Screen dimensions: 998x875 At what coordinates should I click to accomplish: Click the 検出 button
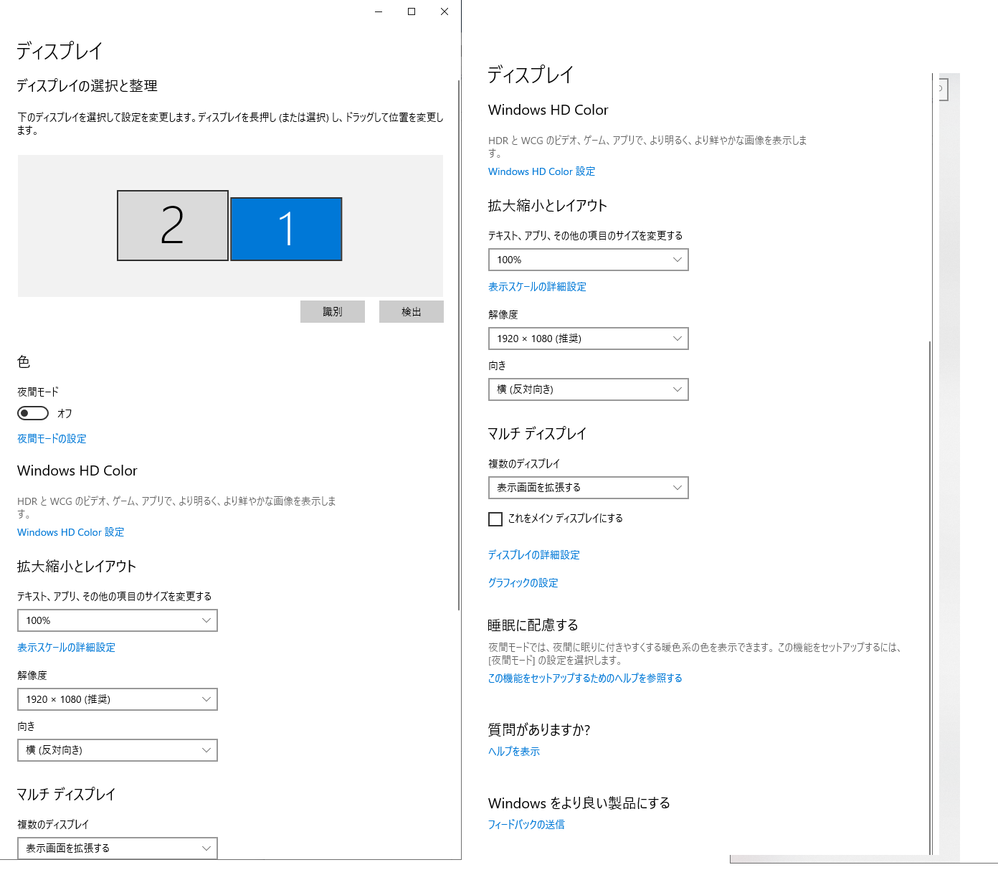[412, 312]
